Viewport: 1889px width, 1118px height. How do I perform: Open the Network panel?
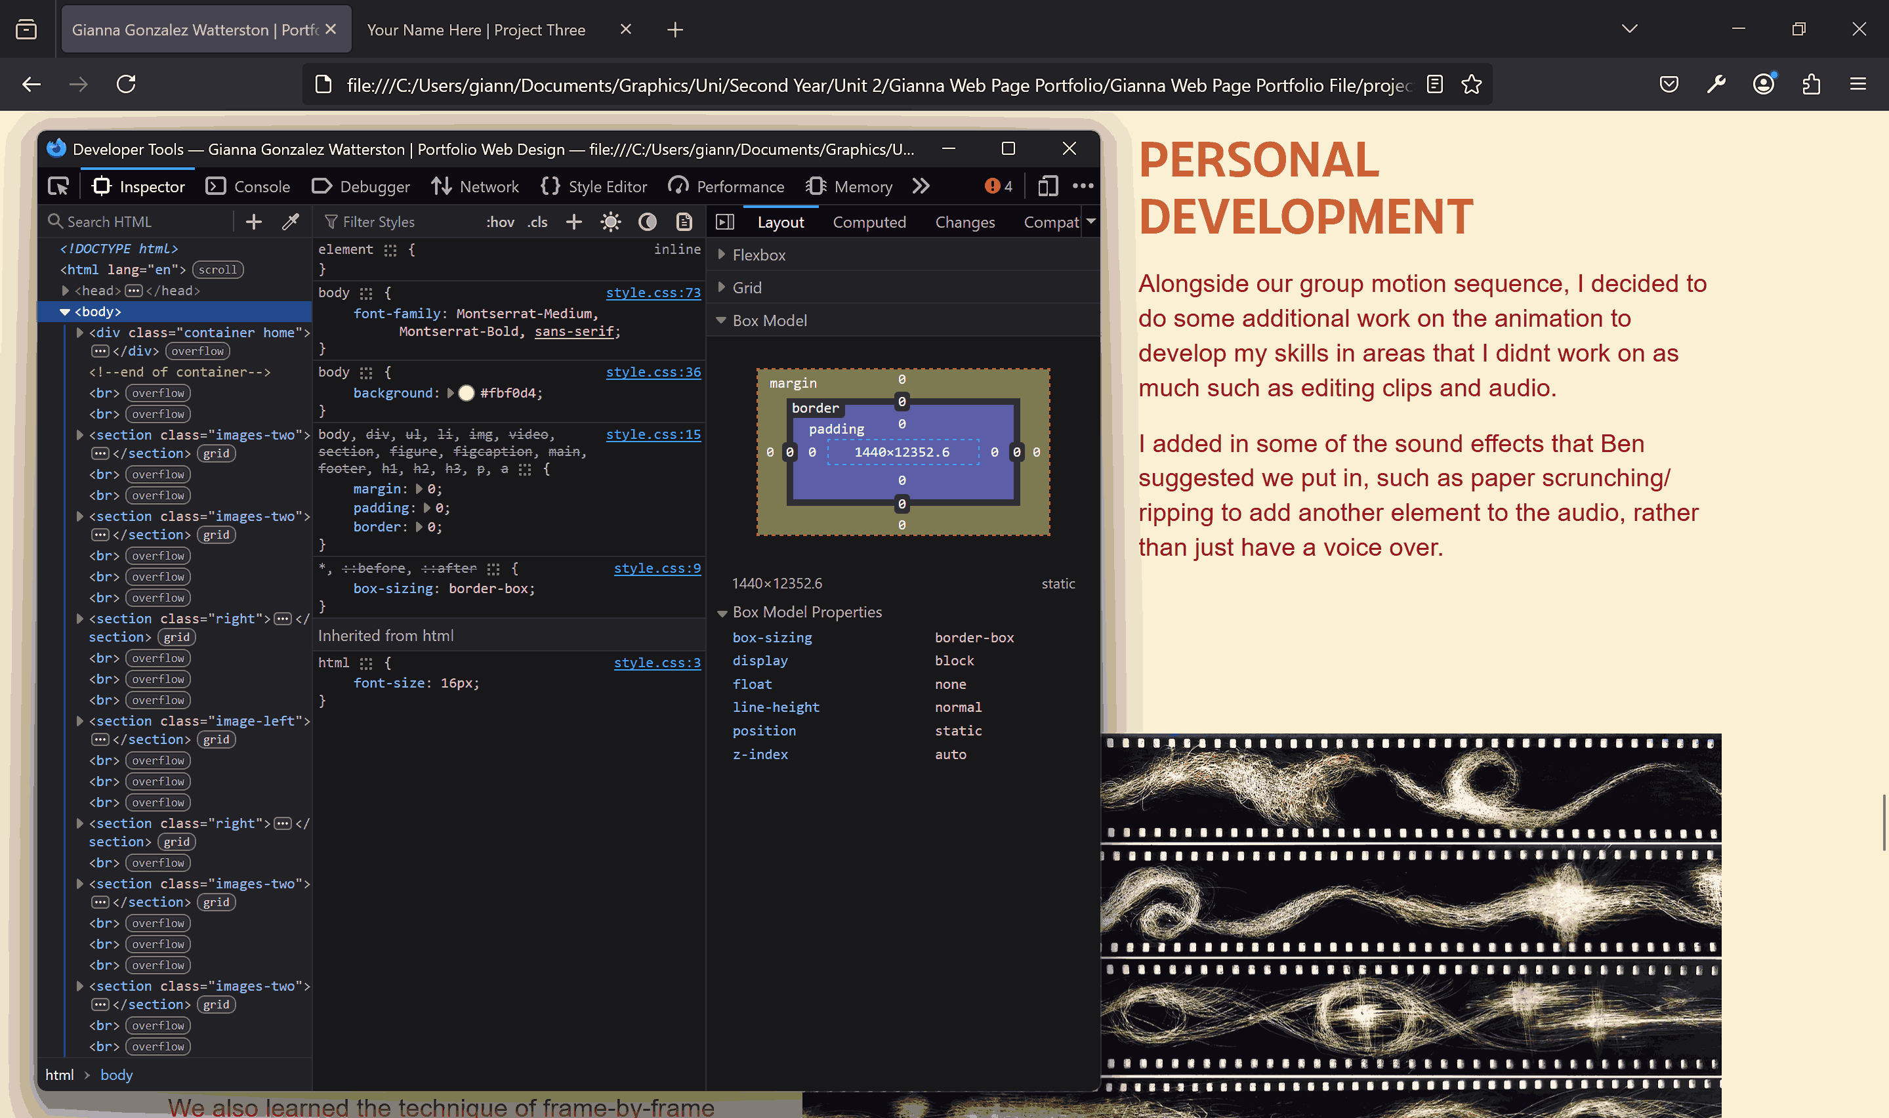tap(474, 186)
